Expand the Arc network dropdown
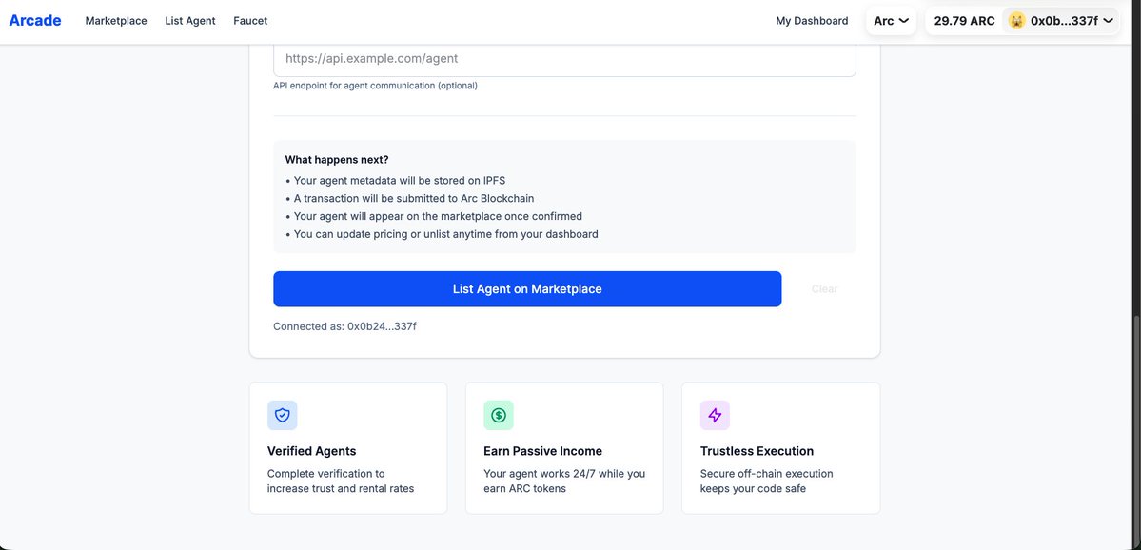This screenshot has height=550, width=1141. [x=891, y=21]
